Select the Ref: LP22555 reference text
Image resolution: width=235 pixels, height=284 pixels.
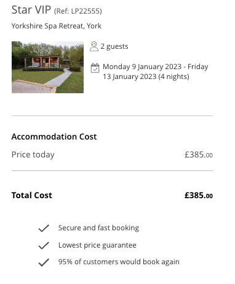[78, 11]
